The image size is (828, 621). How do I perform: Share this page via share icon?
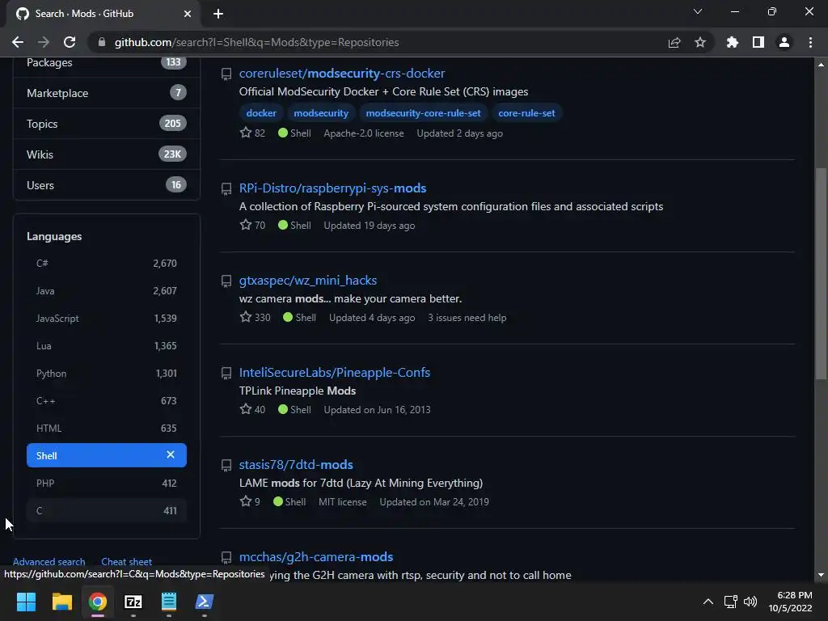pyautogui.click(x=674, y=42)
